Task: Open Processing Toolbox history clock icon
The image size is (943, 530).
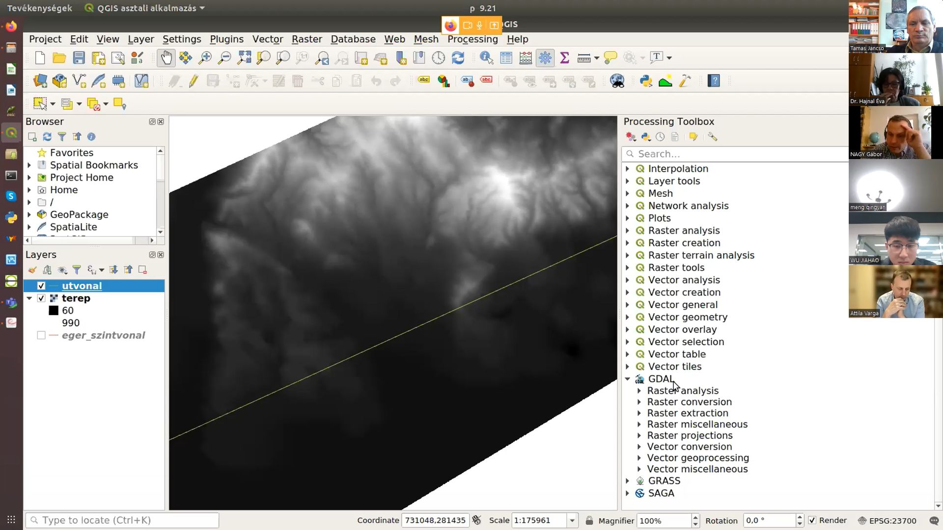Action: point(660,137)
